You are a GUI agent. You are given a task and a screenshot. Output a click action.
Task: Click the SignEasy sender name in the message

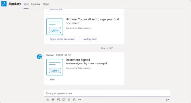(50, 55)
